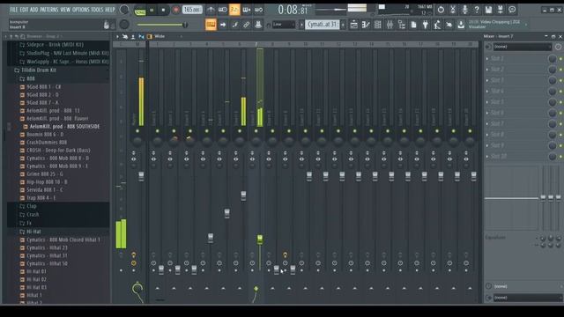Open the project info page icon
Screen dimensions: 564x317
(413, 25)
